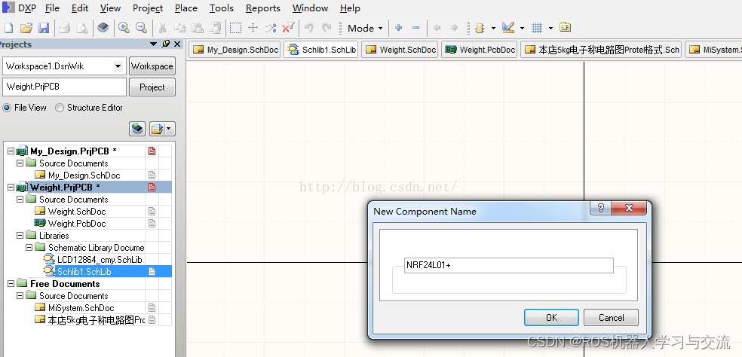Select the Structure Editor radio button

pos(60,108)
